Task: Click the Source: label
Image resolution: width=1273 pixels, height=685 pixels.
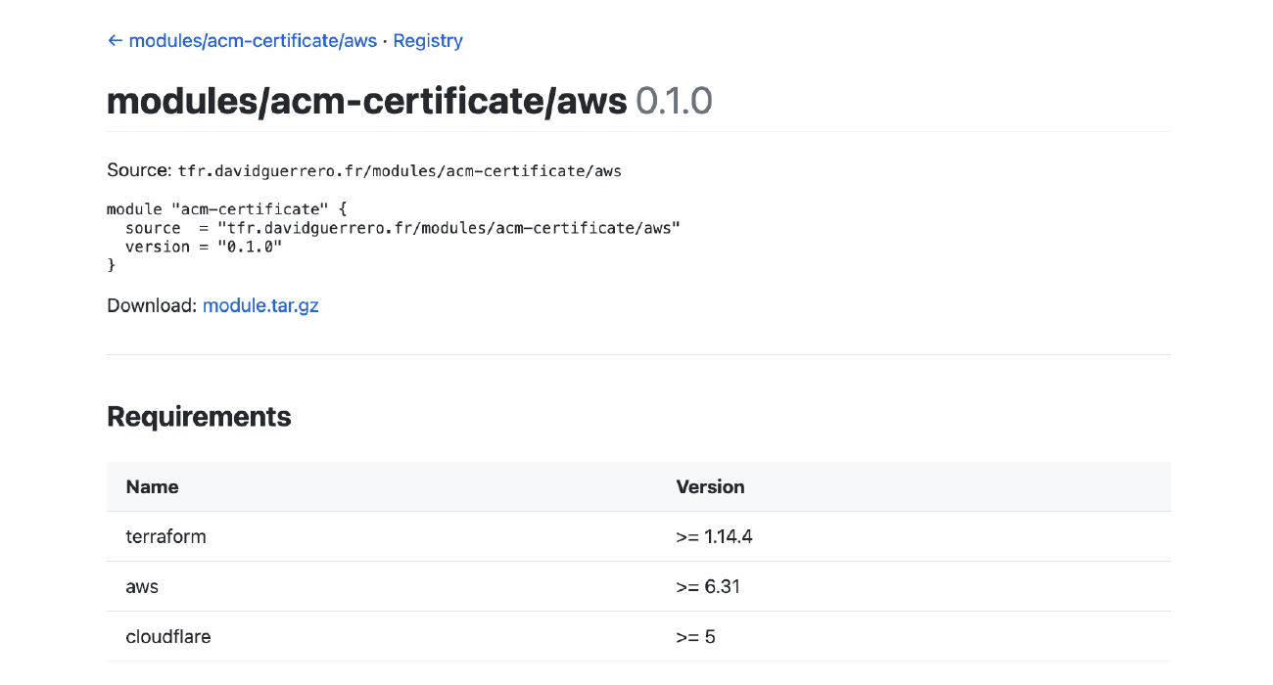Action: pos(138,169)
